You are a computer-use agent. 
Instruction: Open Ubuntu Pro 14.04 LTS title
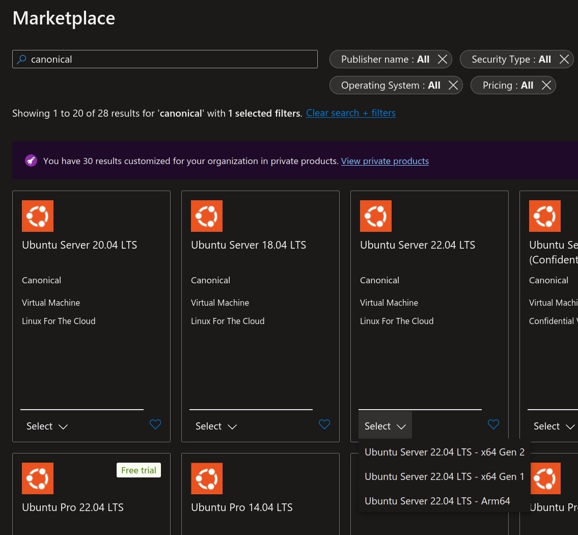(242, 507)
